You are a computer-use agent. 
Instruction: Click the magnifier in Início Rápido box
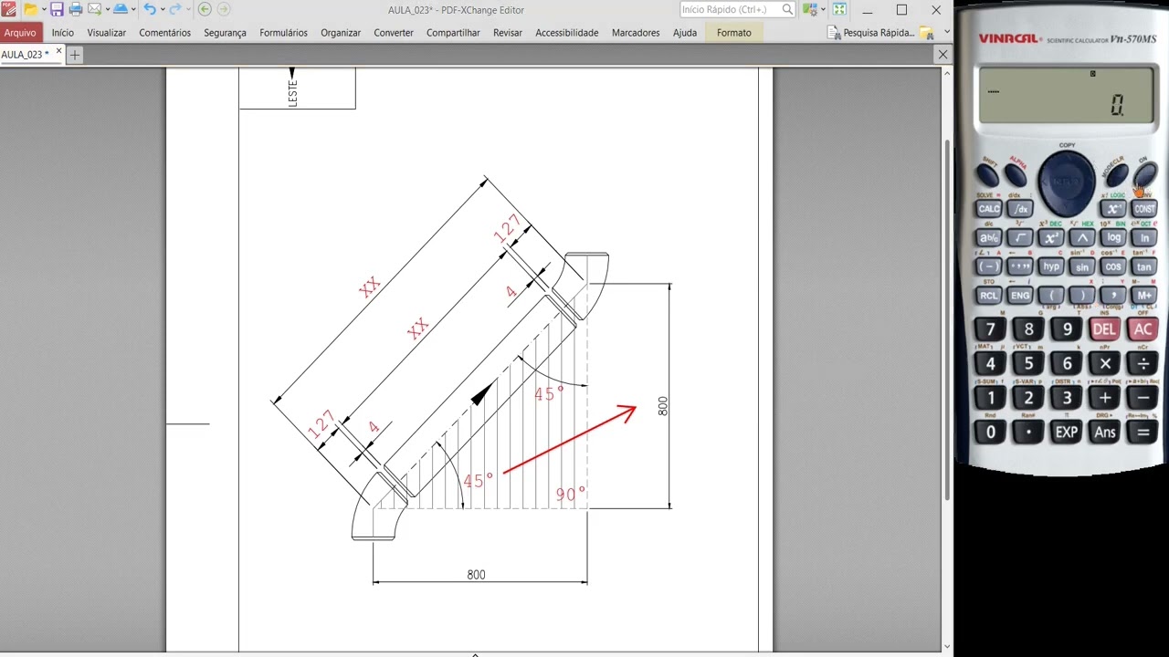coord(787,9)
